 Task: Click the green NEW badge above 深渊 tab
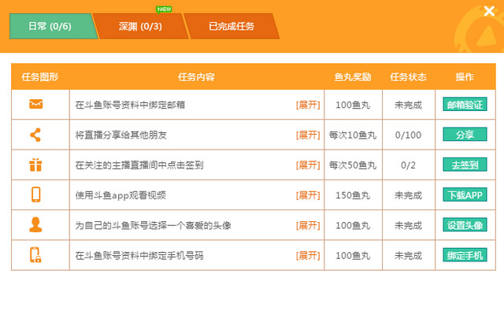pos(164,9)
